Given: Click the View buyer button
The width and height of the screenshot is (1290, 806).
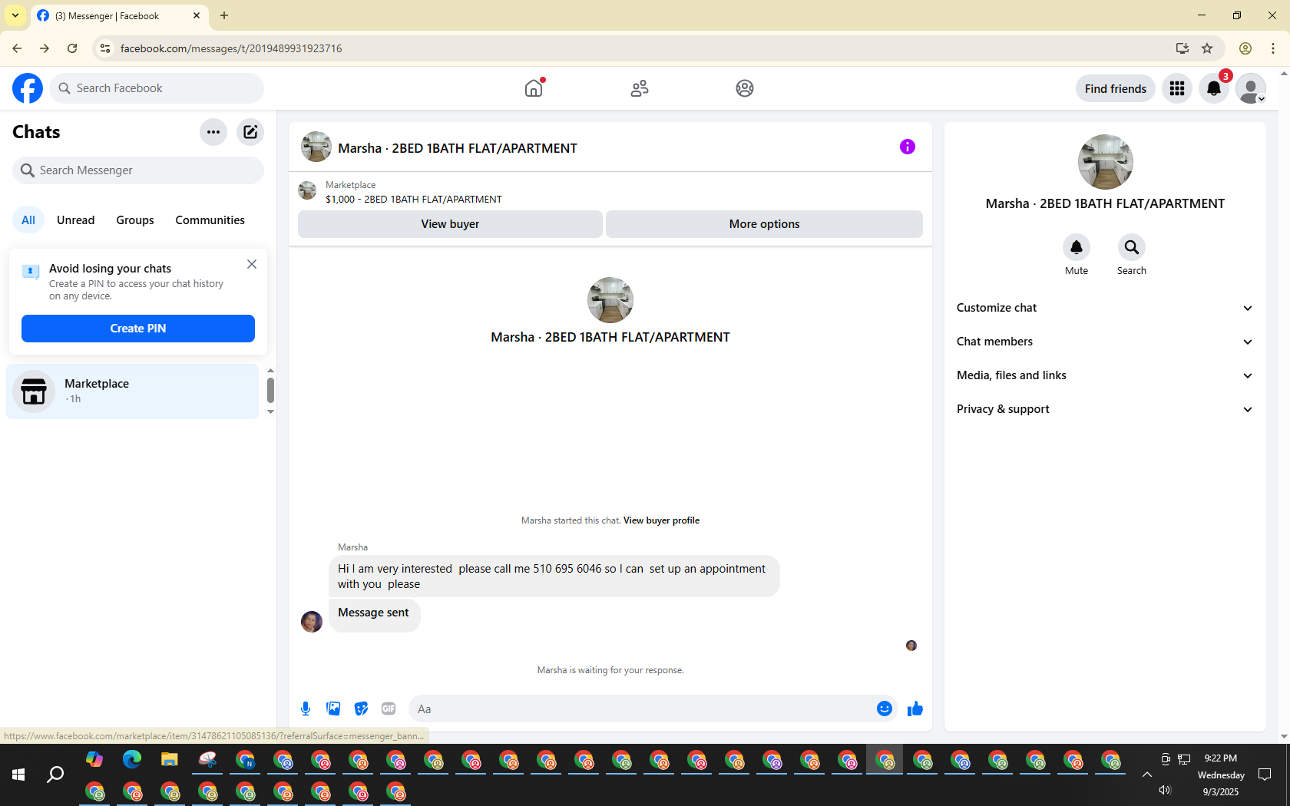Looking at the screenshot, I should point(450,224).
